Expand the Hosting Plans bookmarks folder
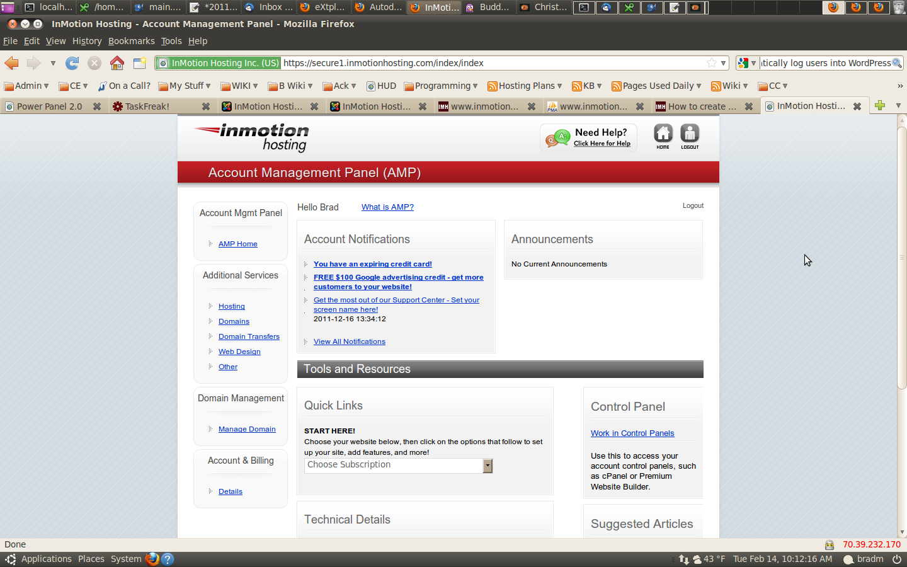 pyautogui.click(x=525, y=86)
